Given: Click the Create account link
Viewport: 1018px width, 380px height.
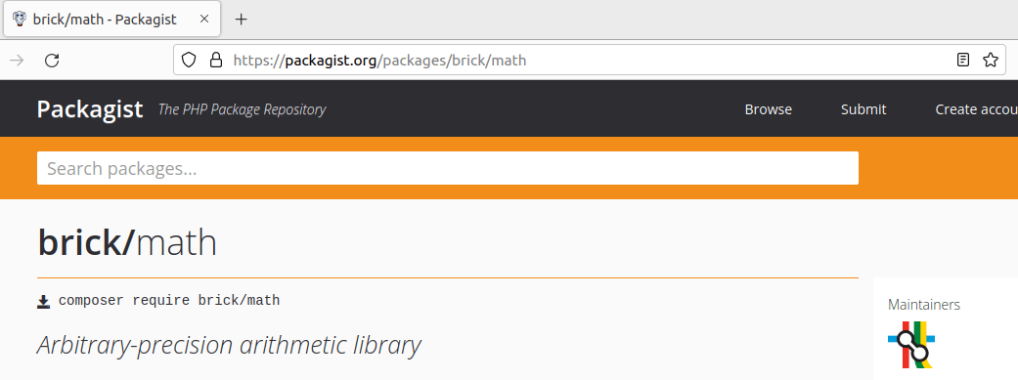Looking at the screenshot, I should pos(977,109).
